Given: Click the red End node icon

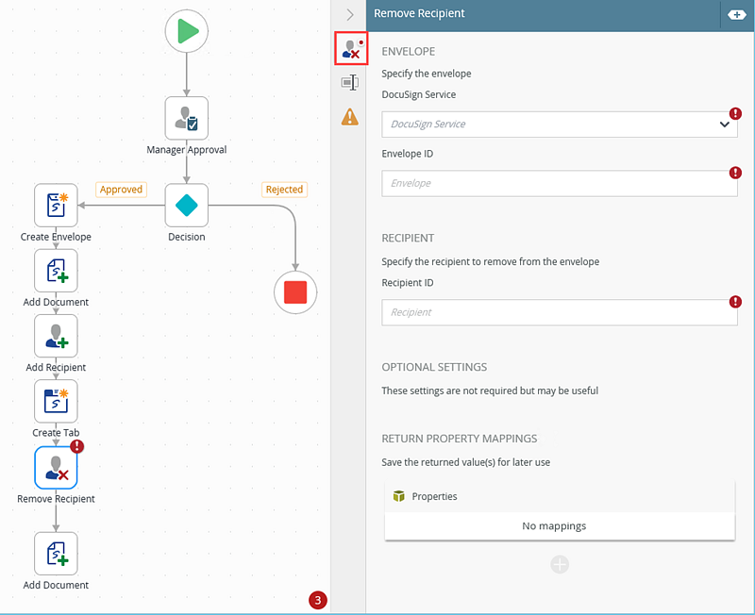Looking at the screenshot, I should [295, 291].
